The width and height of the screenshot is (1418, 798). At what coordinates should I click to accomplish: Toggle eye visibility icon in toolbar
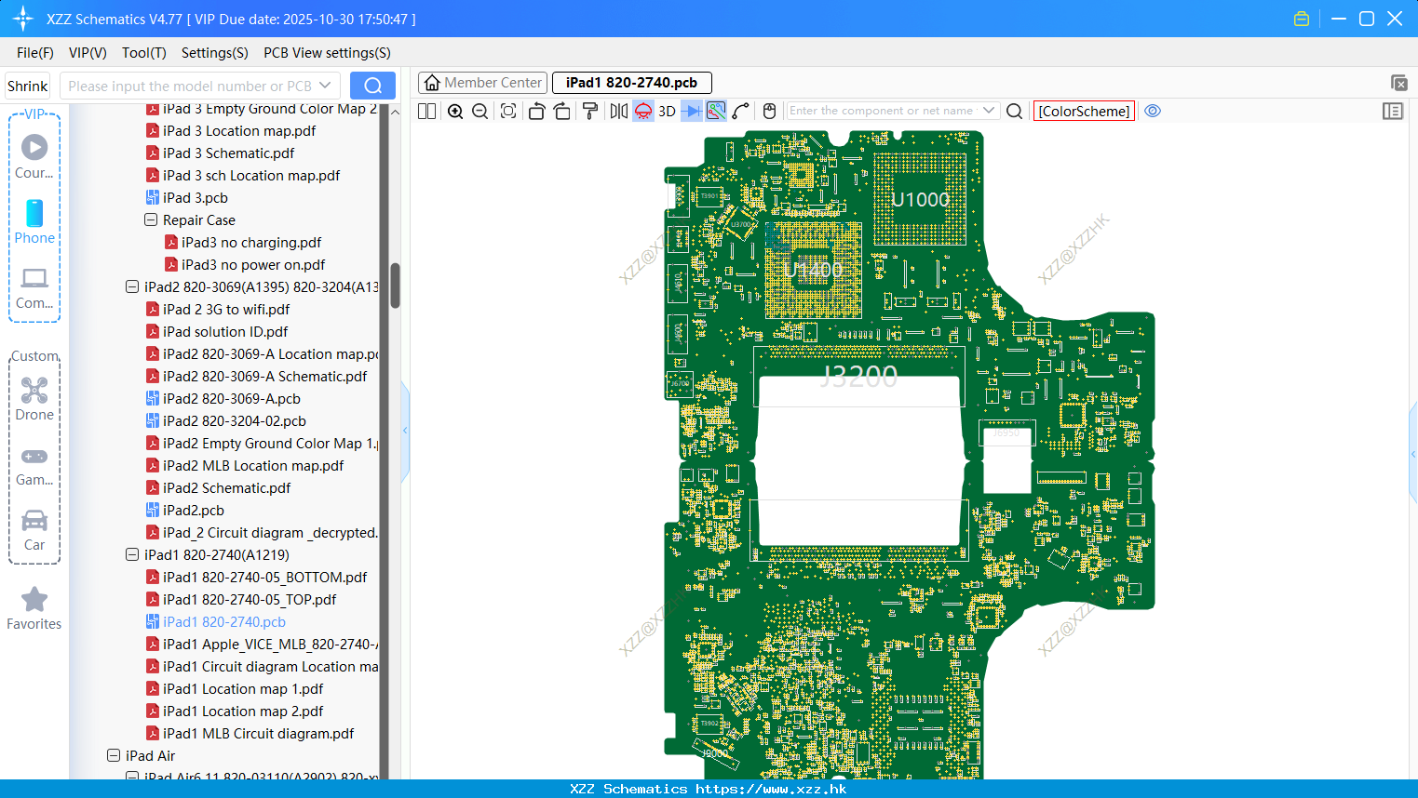(x=1153, y=111)
